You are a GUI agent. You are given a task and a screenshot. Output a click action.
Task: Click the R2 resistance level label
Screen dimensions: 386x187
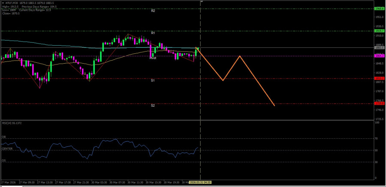point(153,11)
